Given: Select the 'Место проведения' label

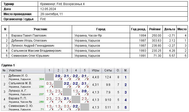Looking at the screenshot, I should coord(17,14).
